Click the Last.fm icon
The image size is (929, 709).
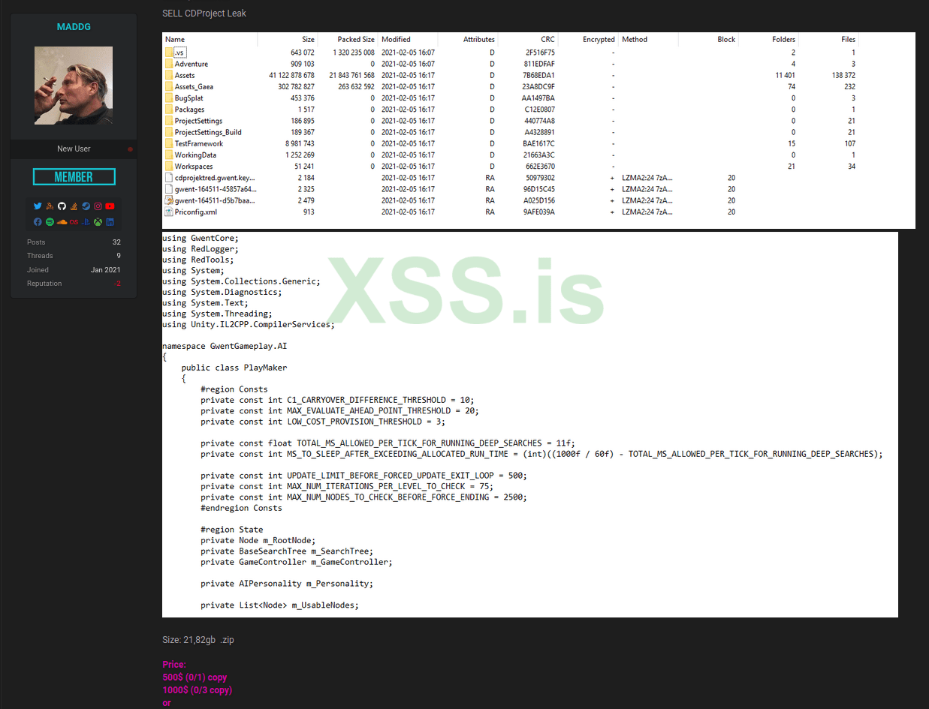click(x=74, y=221)
